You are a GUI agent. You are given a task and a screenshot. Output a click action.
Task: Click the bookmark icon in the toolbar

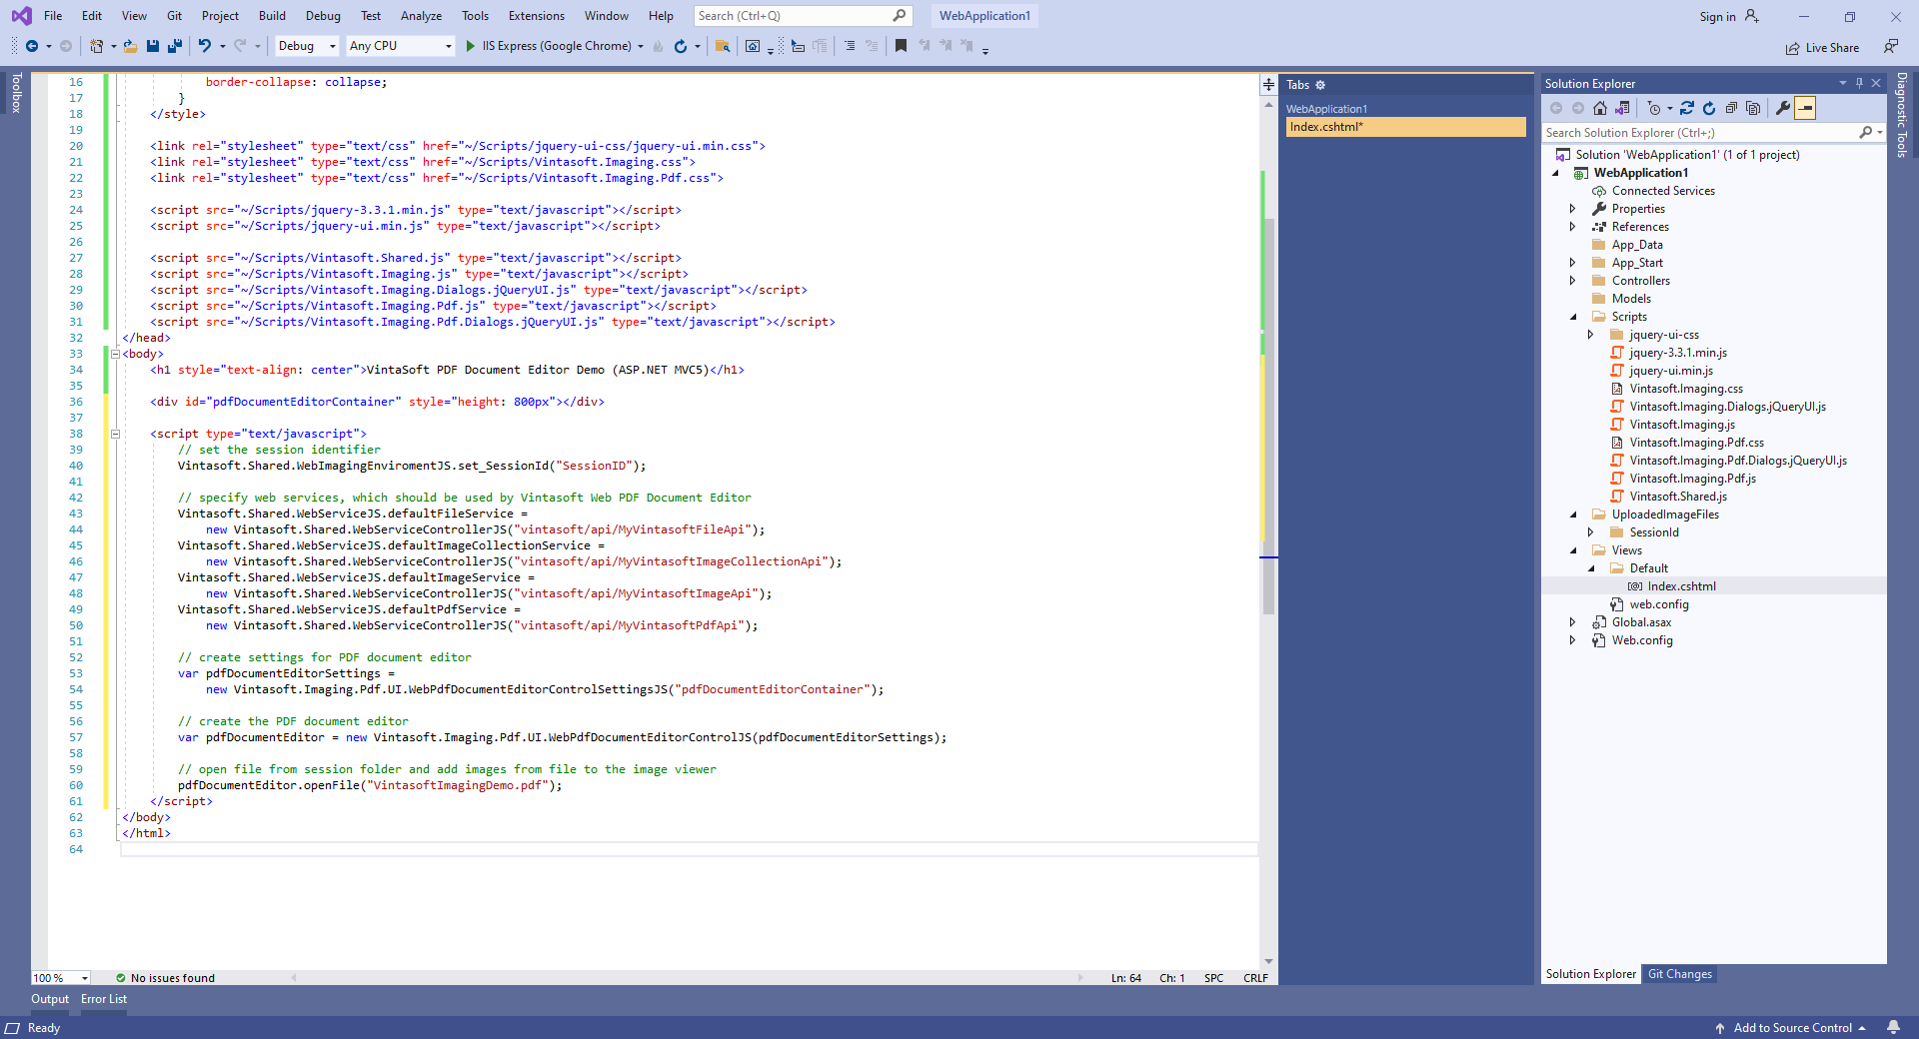[x=901, y=46]
